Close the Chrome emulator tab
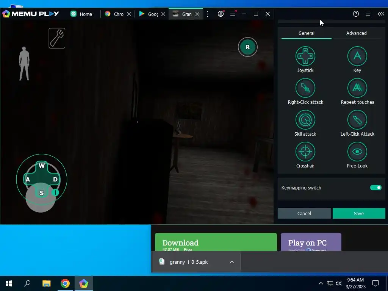 pyautogui.click(x=129, y=14)
